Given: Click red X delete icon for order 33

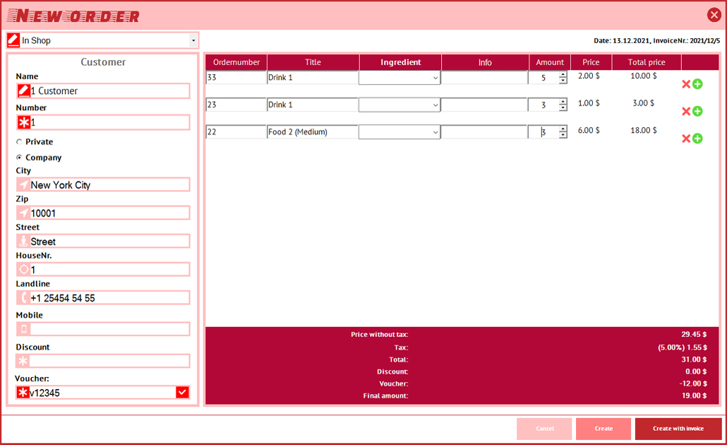Looking at the screenshot, I should click(685, 84).
